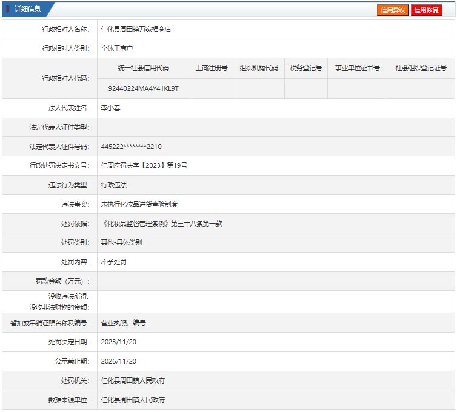Select the decision date 2023/11/20
The image size is (457, 412).
point(119,342)
